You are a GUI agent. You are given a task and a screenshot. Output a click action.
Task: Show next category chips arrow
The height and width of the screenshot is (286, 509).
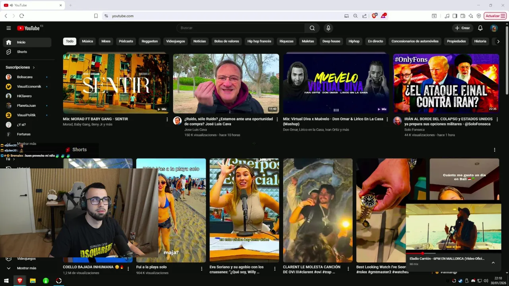pyautogui.click(x=498, y=41)
